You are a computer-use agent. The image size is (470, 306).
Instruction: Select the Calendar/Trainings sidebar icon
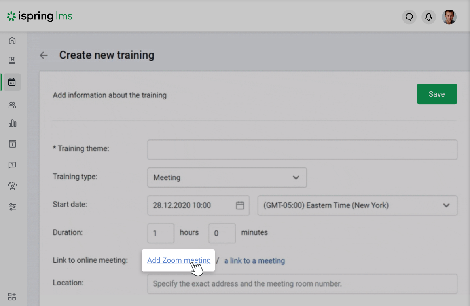pyautogui.click(x=12, y=82)
